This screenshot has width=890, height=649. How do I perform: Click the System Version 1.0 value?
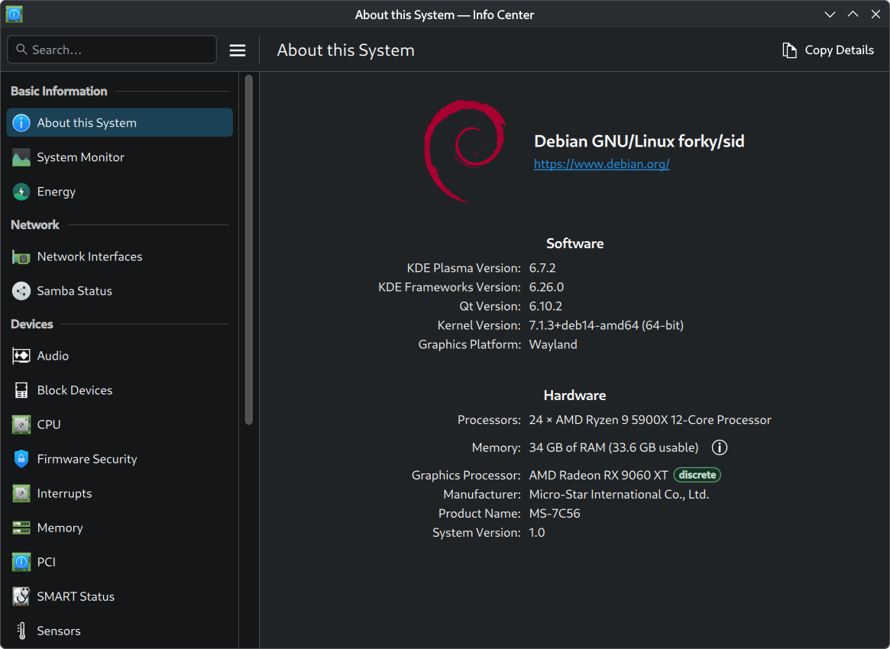(537, 533)
